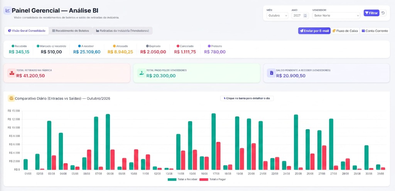Click the red bar for 17/08
This screenshot has height=191, width=395.
click(x=218, y=156)
